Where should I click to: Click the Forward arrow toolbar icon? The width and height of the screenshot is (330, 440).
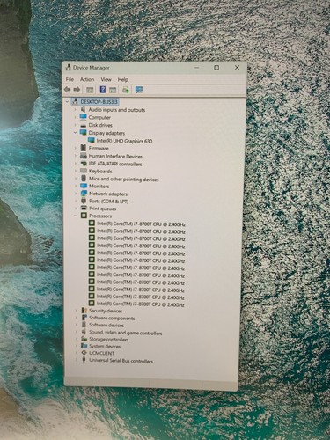(77, 90)
